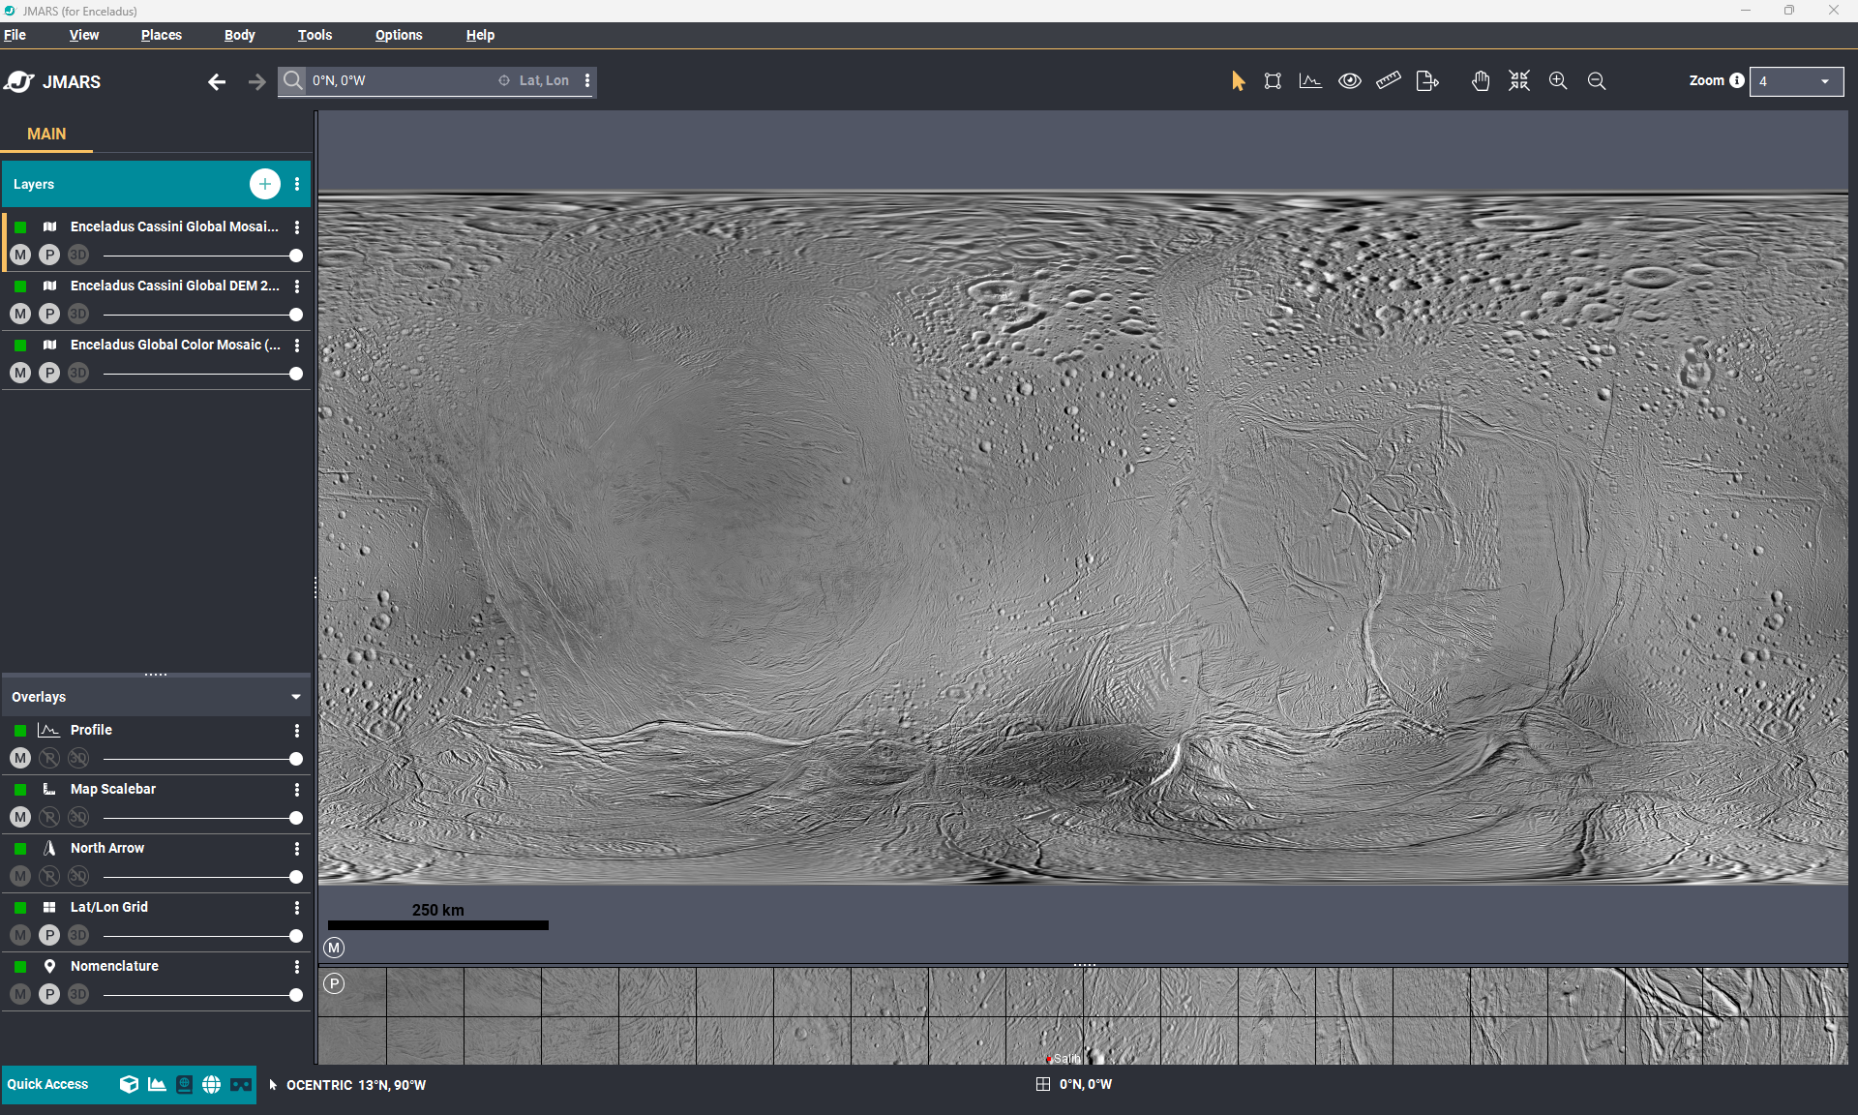Click the Quick Access globe icon
The height and width of the screenshot is (1115, 1858).
211,1084
